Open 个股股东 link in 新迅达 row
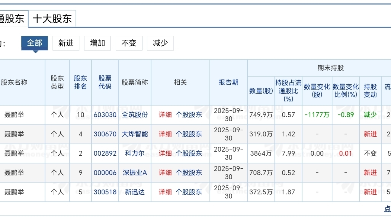This screenshot has height=220, width=391. 189,192
